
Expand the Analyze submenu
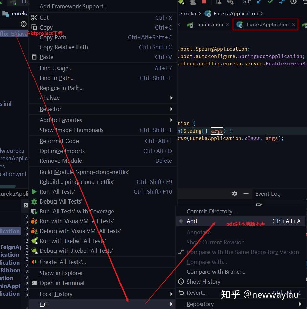point(103,98)
